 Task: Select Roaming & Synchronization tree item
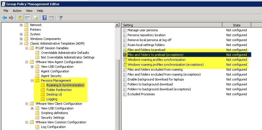(x=65, y=85)
